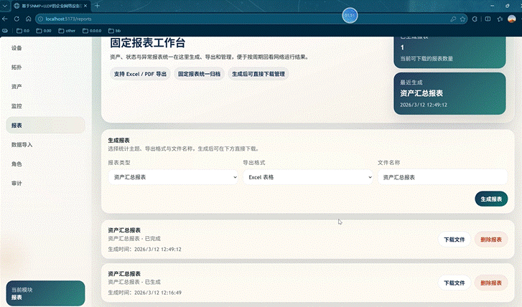This screenshot has width=522, height=307.
Task: Open the browser profile avatar
Action: click(512, 19)
